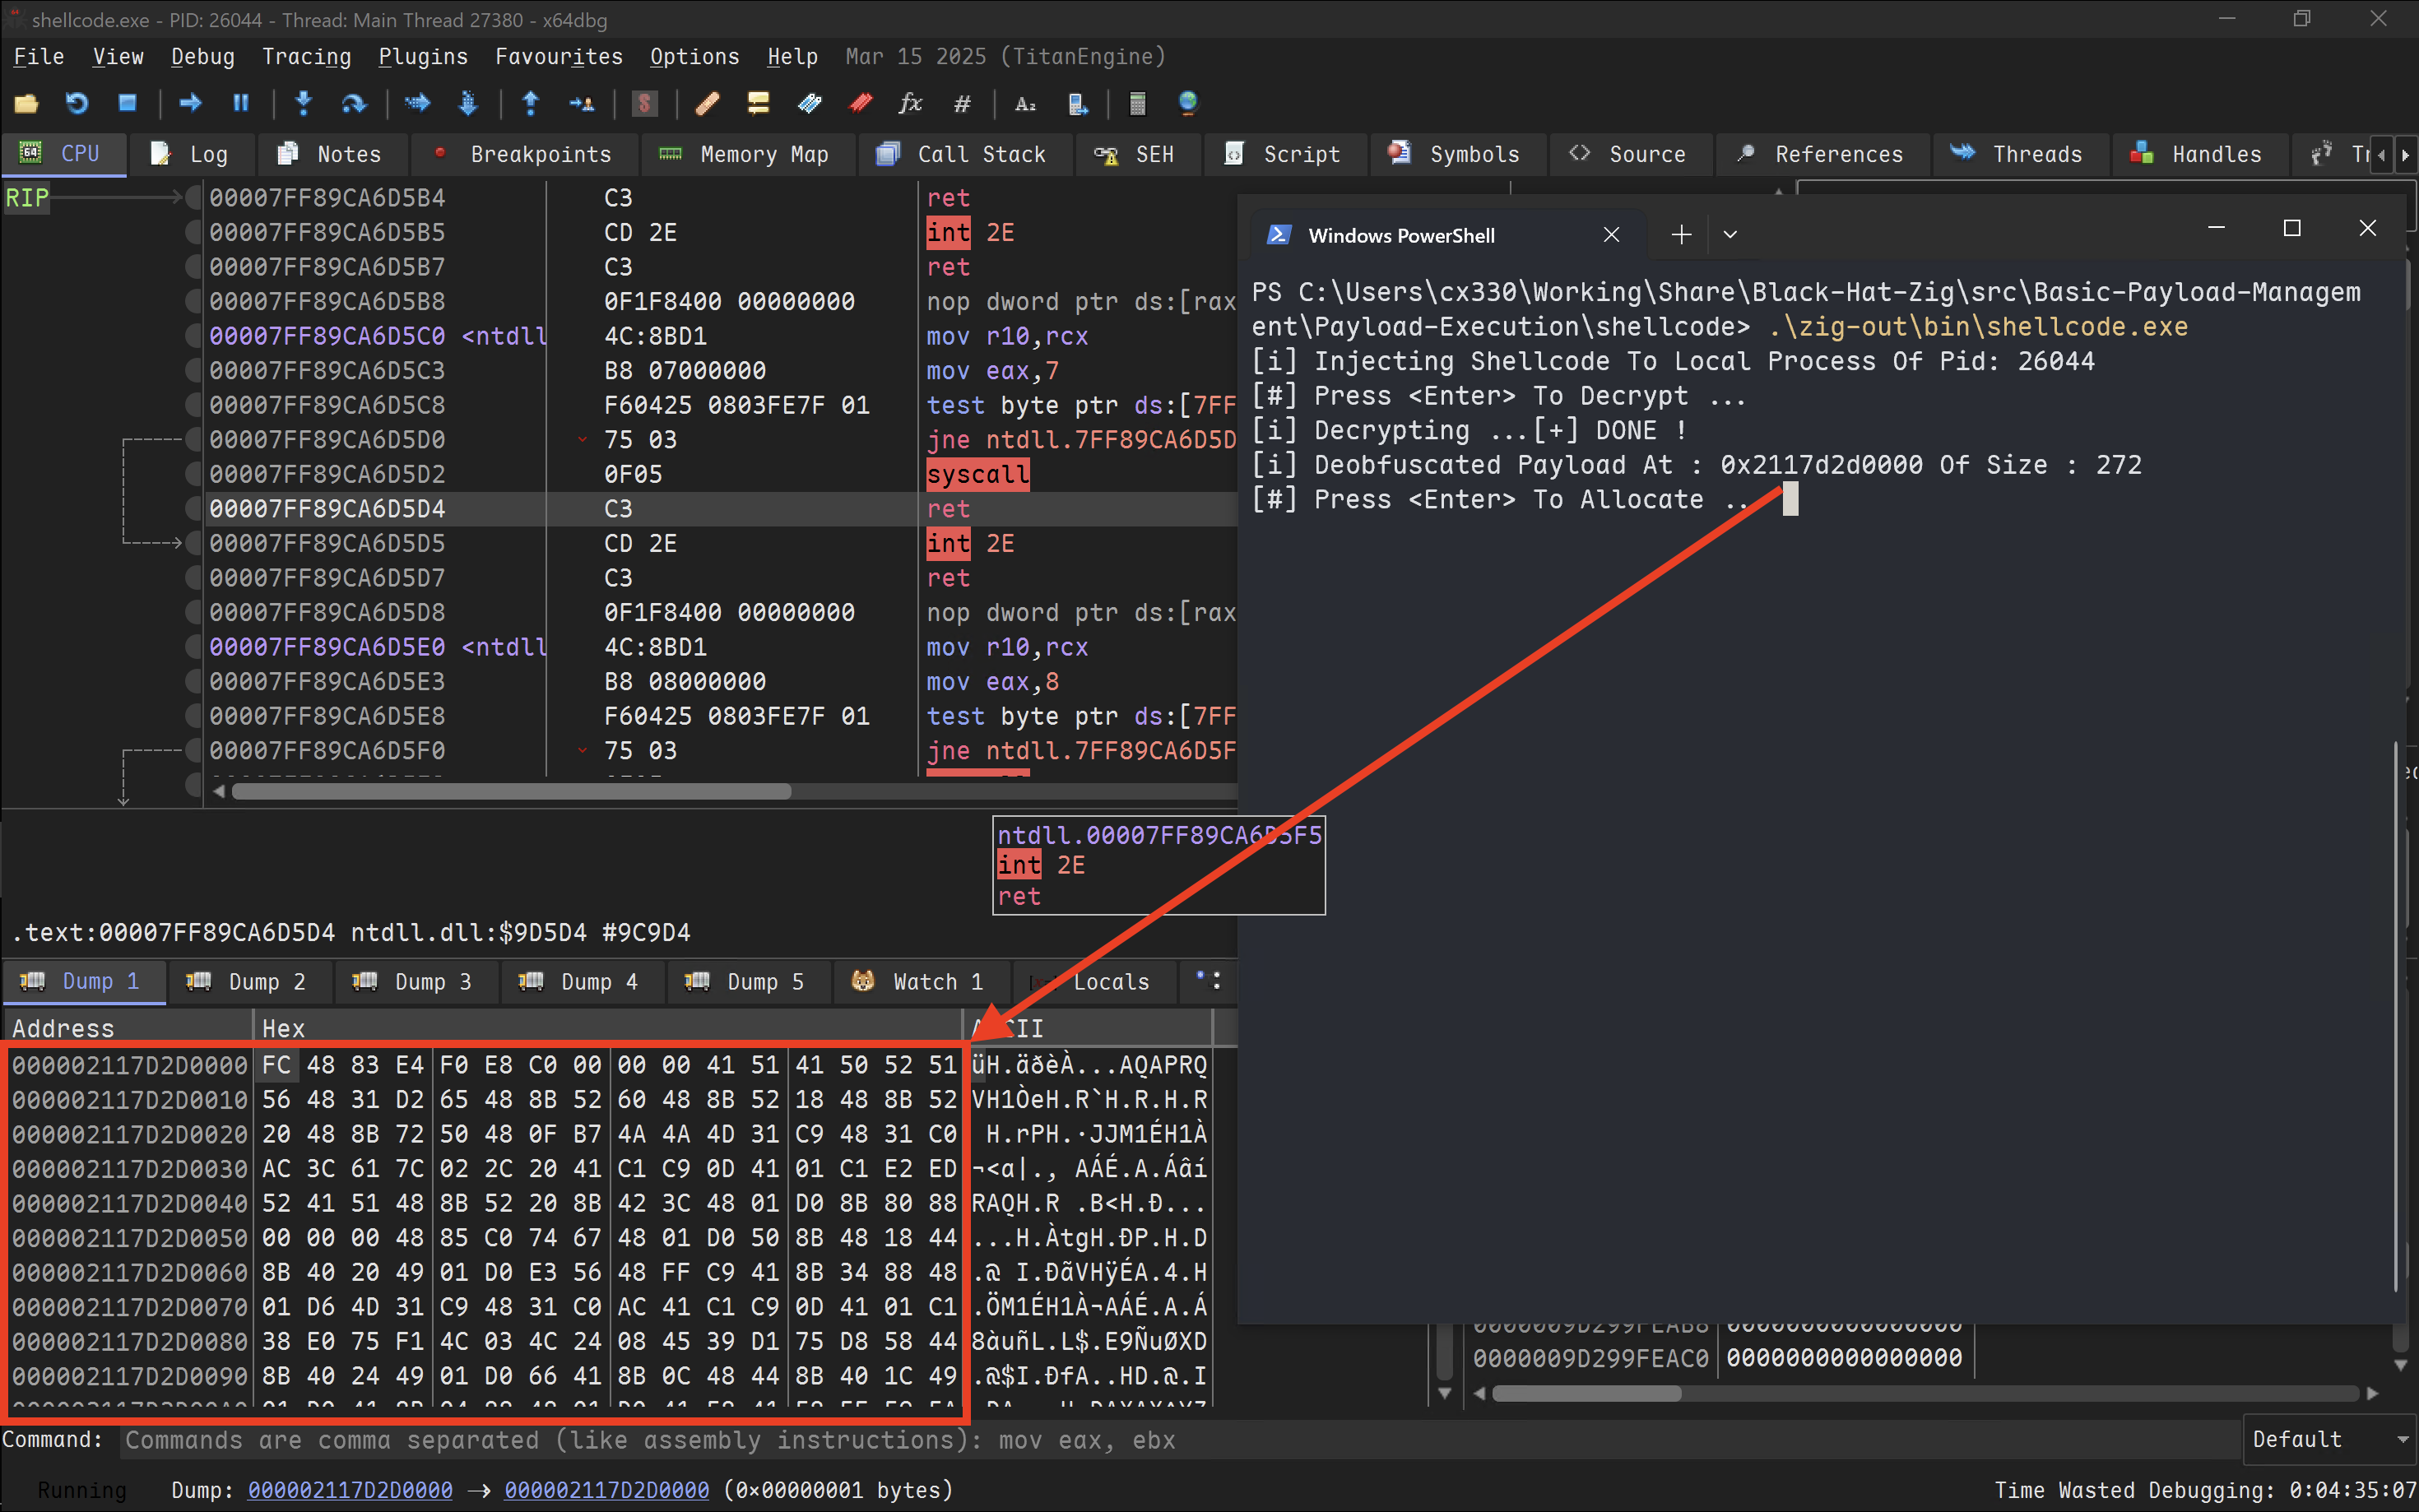Open the PowerShell profile dropdown chevron
The image size is (2419, 1512).
coord(1730,235)
